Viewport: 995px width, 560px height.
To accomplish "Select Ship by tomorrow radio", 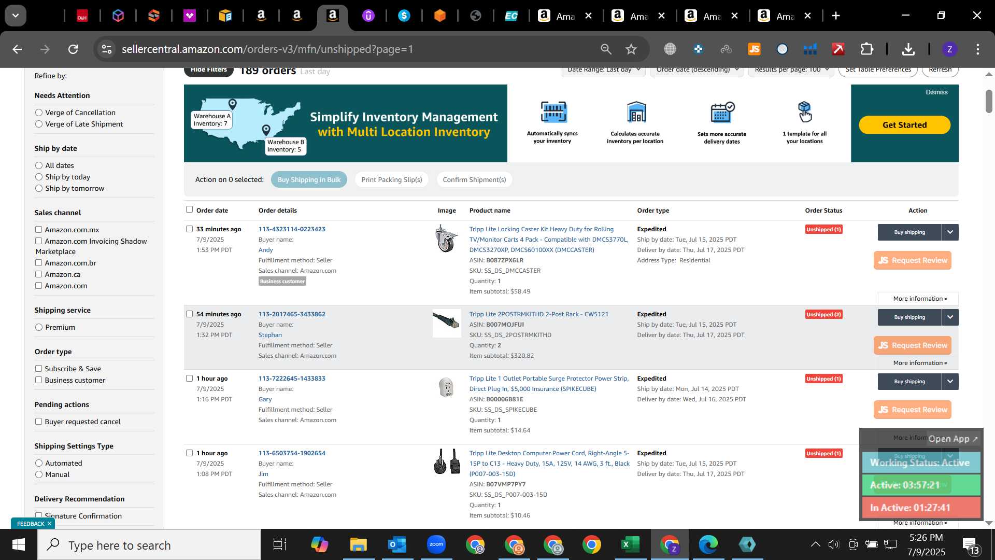I will click(39, 188).
